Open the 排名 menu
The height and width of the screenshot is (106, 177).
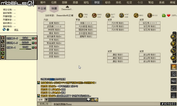(119, 2)
